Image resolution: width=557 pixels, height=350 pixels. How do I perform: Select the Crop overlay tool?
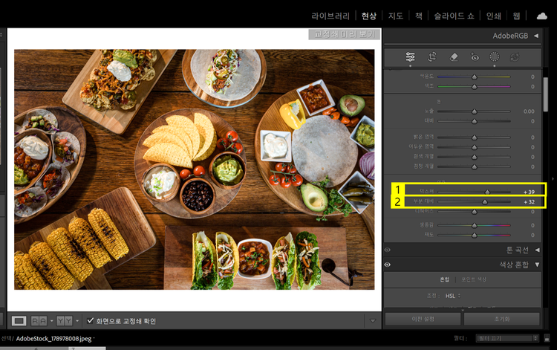point(432,57)
